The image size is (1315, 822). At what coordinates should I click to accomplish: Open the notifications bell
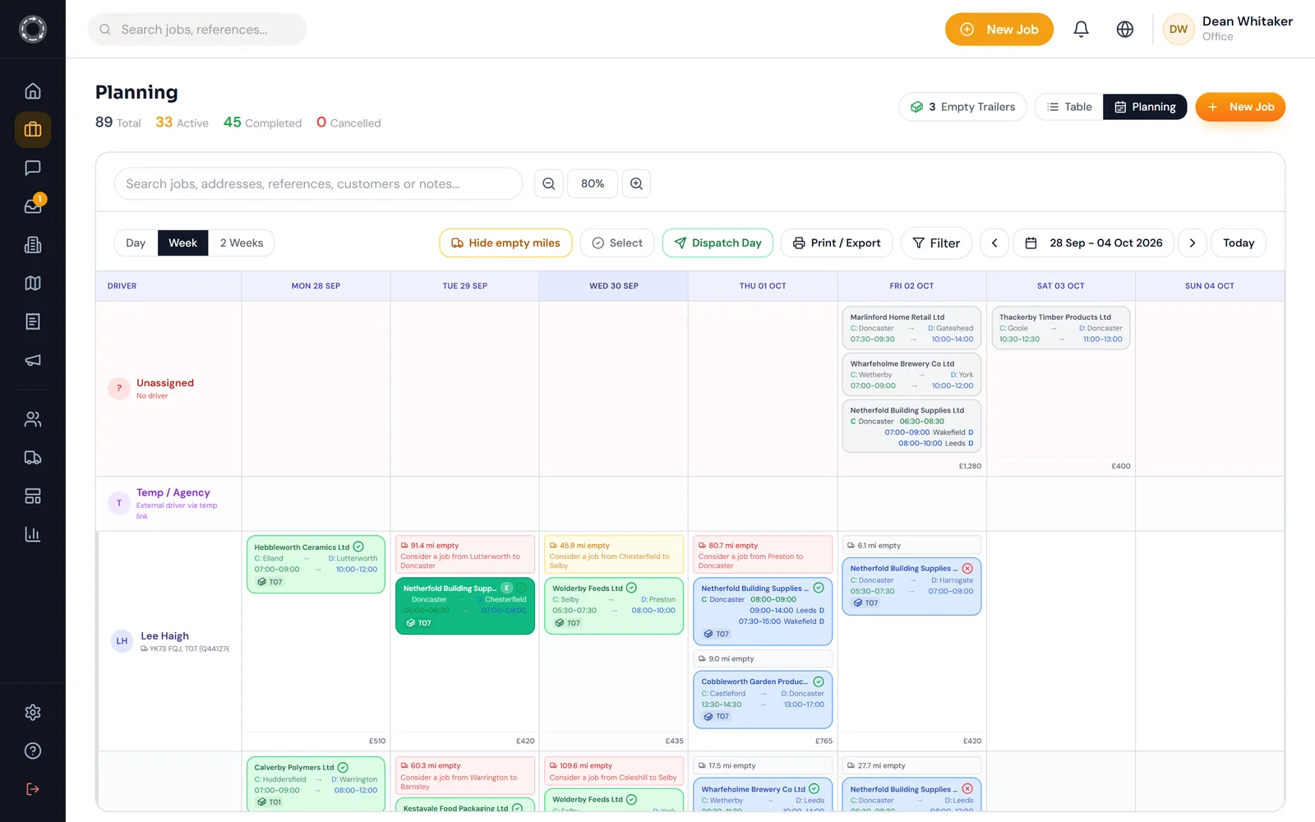1081,30
